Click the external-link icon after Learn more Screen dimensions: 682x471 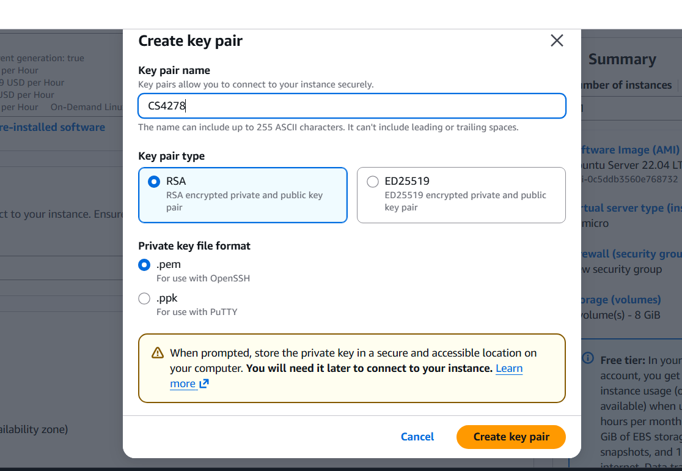pyautogui.click(x=204, y=384)
